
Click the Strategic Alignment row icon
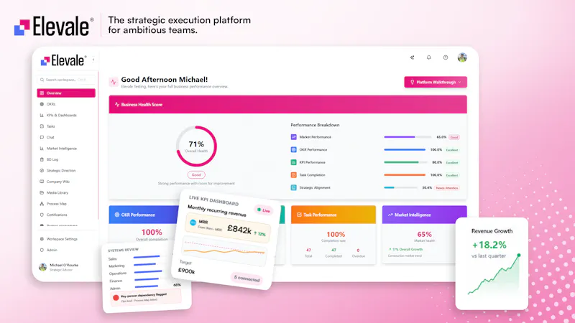point(294,187)
